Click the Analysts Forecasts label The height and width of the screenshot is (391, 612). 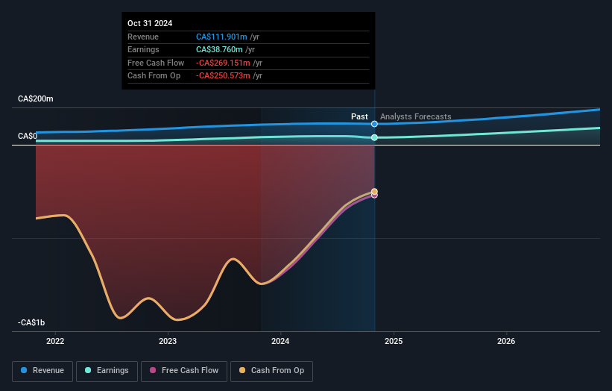point(416,116)
